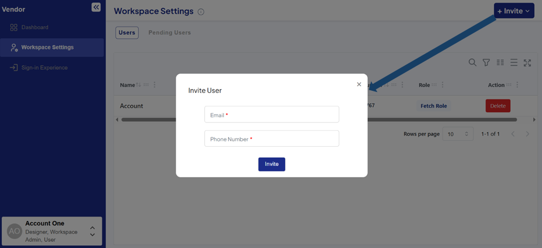This screenshot has width=542, height=248.
Task: Expand the + Invite dropdown button
Action: pos(514,11)
